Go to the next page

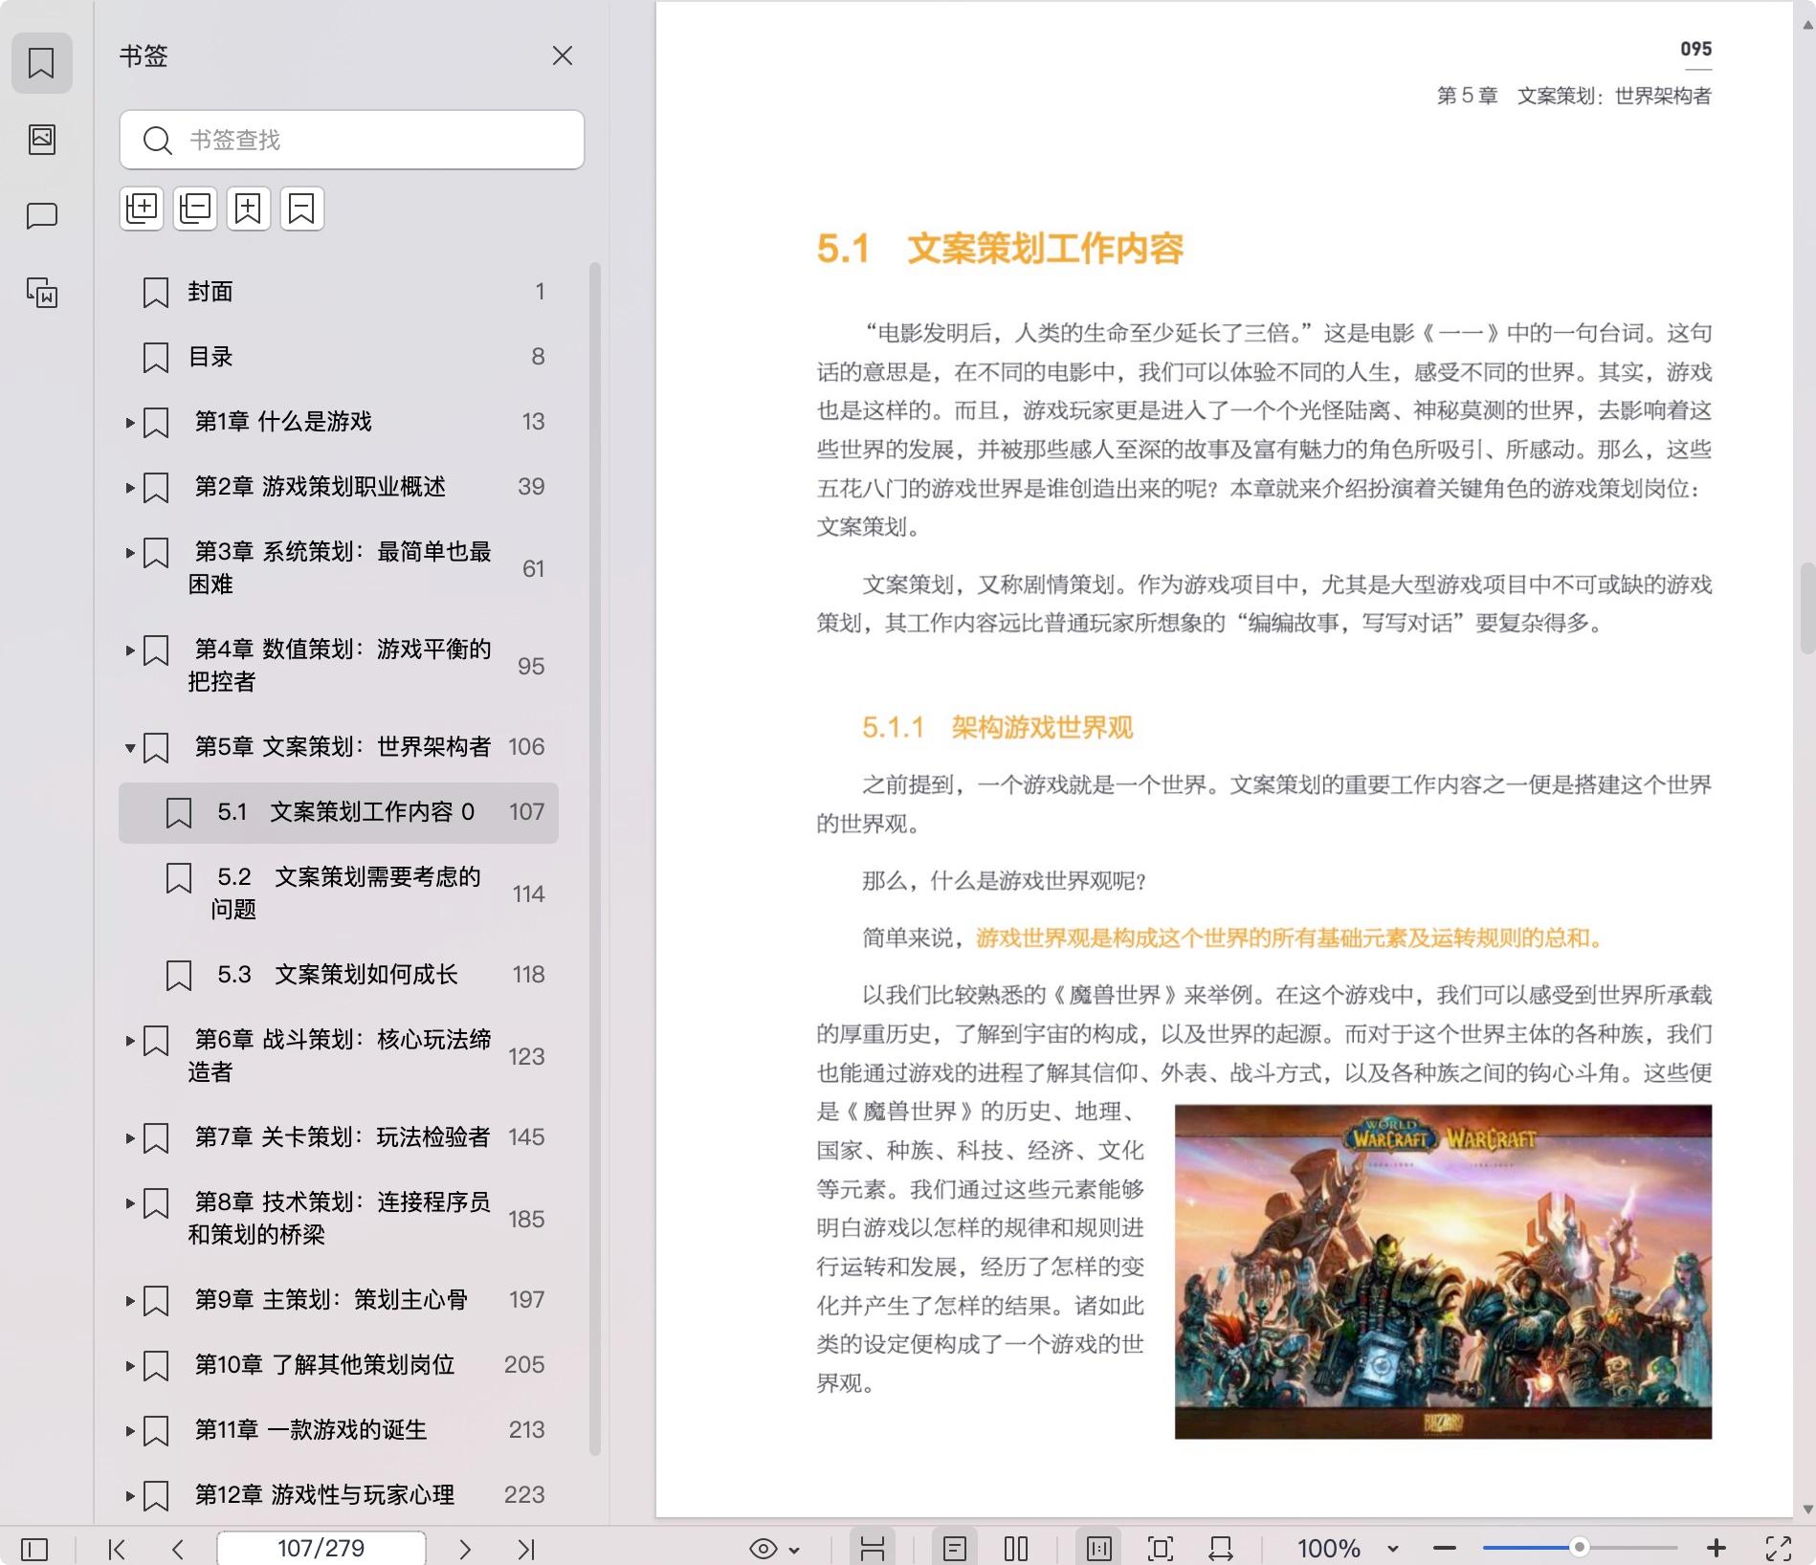(465, 1549)
